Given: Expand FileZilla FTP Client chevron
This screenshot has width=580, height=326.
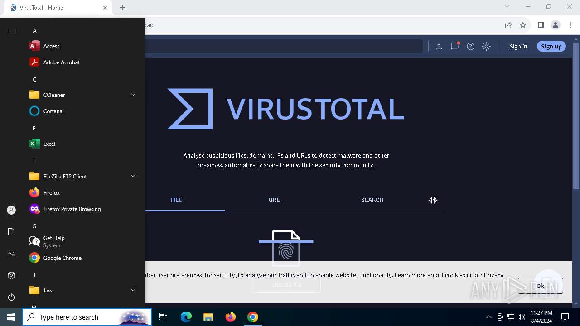Looking at the screenshot, I should [133, 176].
